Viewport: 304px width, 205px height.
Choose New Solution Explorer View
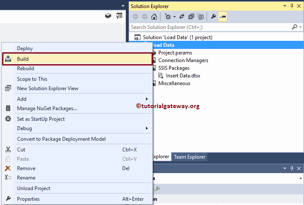[48, 88]
